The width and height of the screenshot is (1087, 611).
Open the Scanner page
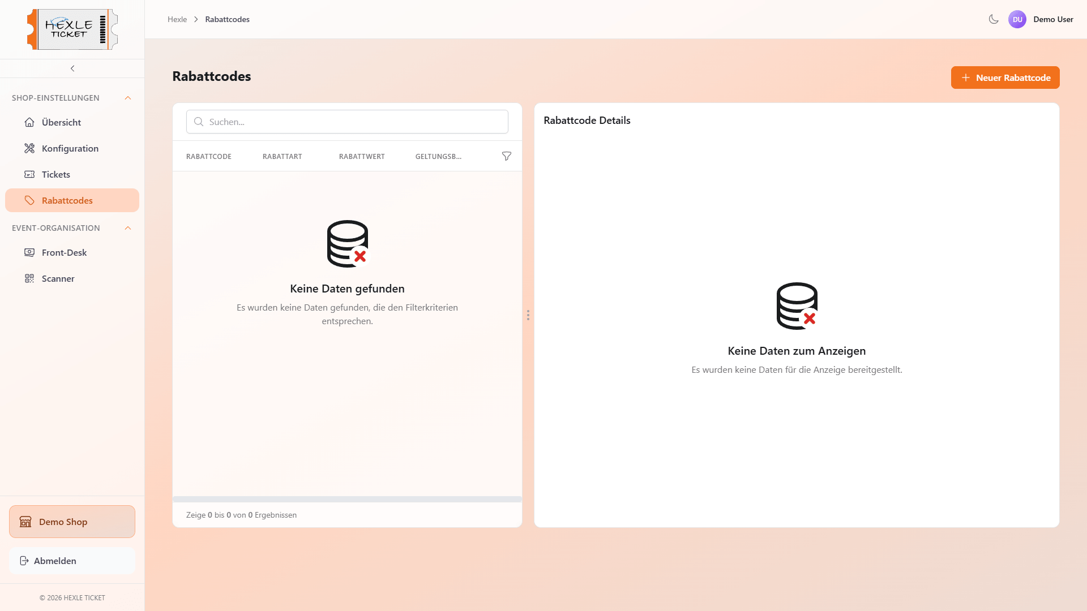click(x=58, y=278)
